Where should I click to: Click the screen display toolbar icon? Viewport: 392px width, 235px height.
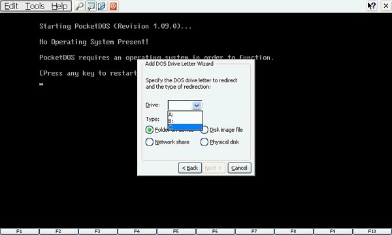tap(91, 6)
